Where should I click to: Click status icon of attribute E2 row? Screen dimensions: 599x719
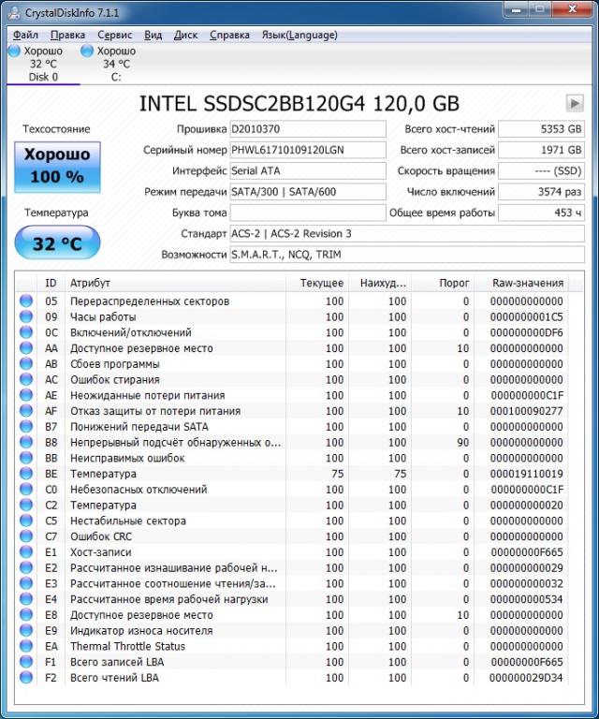coord(26,567)
